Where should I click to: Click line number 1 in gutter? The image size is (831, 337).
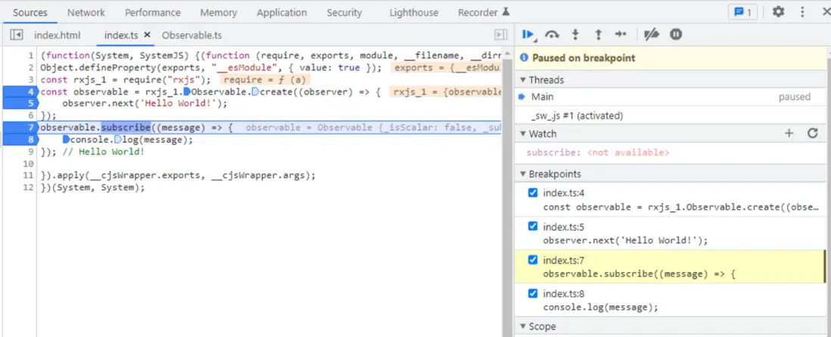(x=31, y=56)
